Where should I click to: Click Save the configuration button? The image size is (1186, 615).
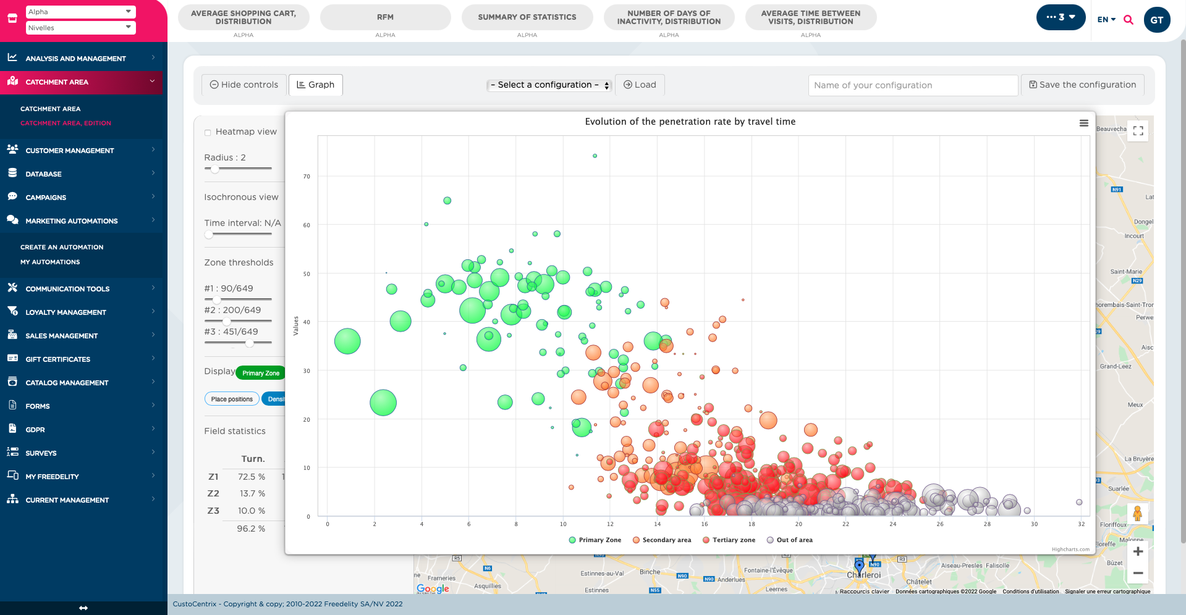(x=1083, y=85)
